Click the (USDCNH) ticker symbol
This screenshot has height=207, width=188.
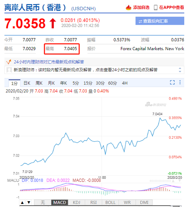point(83,9)
